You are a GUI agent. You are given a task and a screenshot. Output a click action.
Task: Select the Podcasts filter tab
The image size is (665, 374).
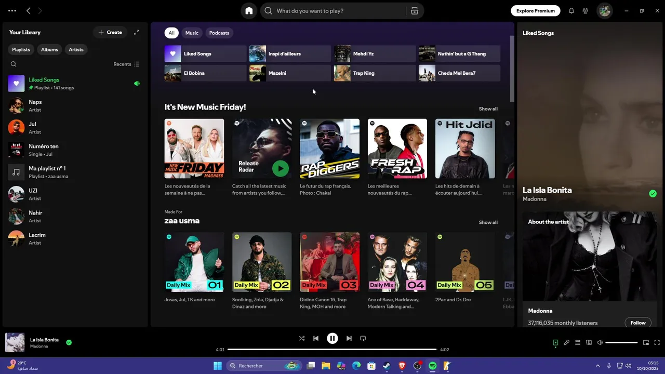pyautogui.click(x=219, y=33)
